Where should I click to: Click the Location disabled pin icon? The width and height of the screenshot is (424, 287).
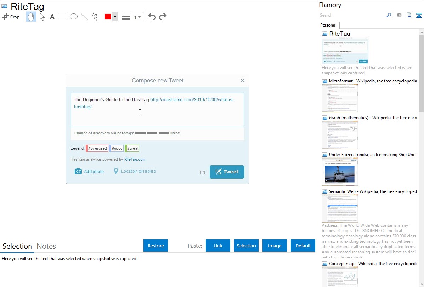(x=116, y=171)
